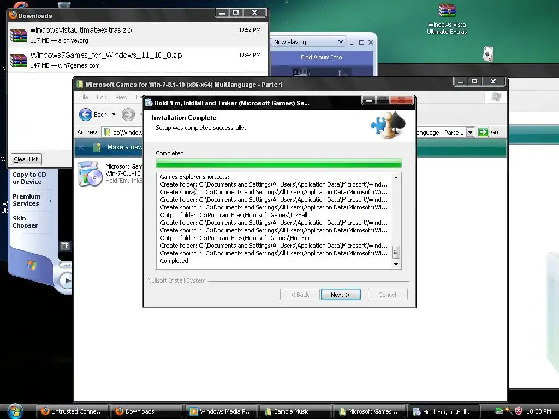Viewport: 559px width, 419px height.
Task: Click the disabled Back installer button
Action: coord(300,294)
